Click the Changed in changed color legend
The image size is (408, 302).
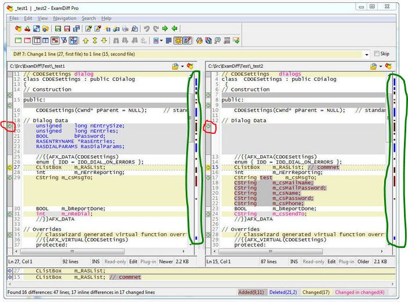click(x=360, y=292)
